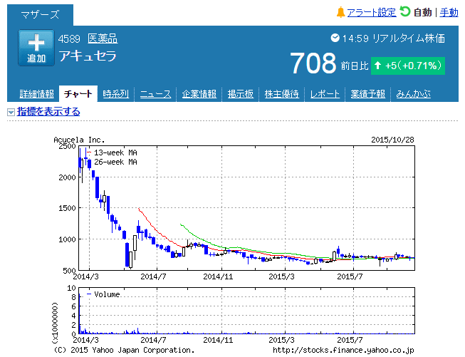Click the マザーズ market tab
The image size is (465, 357).
(40, 14)
